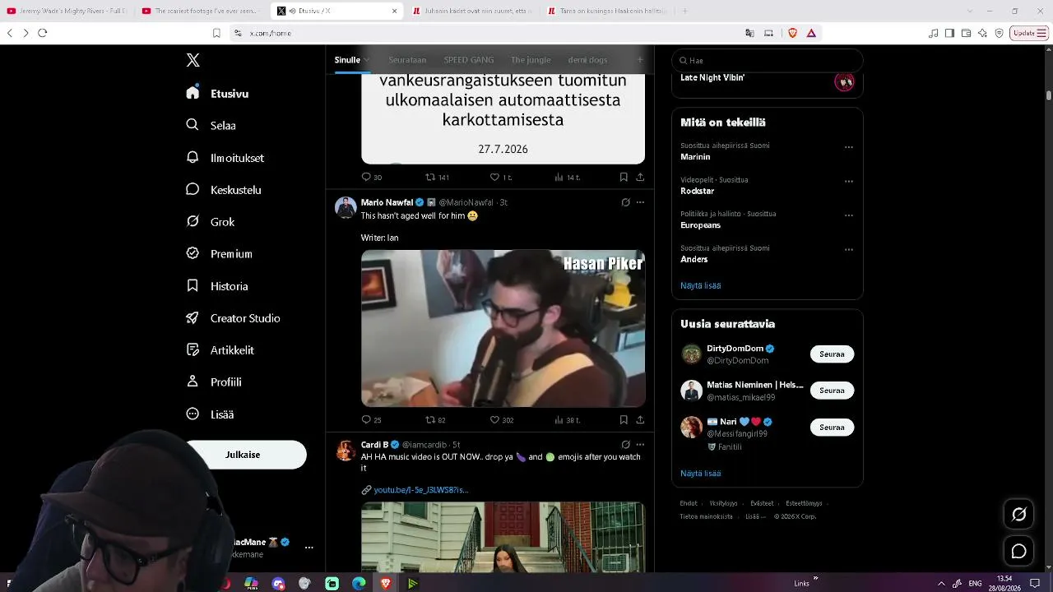Open the floating chat messages button
The width and height of the screenshot is (1053, 592).
point(1019,551)
